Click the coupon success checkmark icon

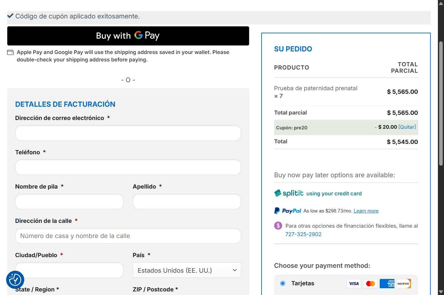(x=10, y=16)
